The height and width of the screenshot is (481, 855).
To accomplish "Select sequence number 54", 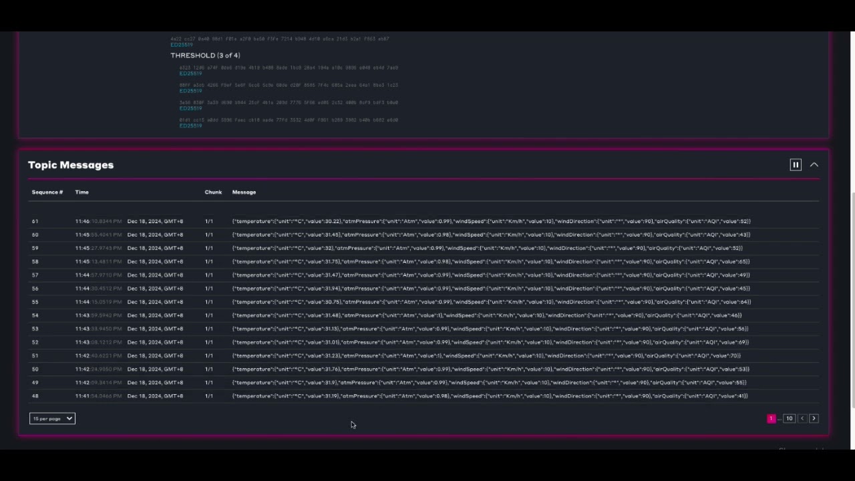I will (x=35, y=315).
